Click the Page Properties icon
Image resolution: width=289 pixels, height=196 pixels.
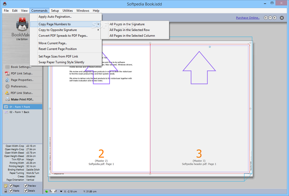pos(7,80)
